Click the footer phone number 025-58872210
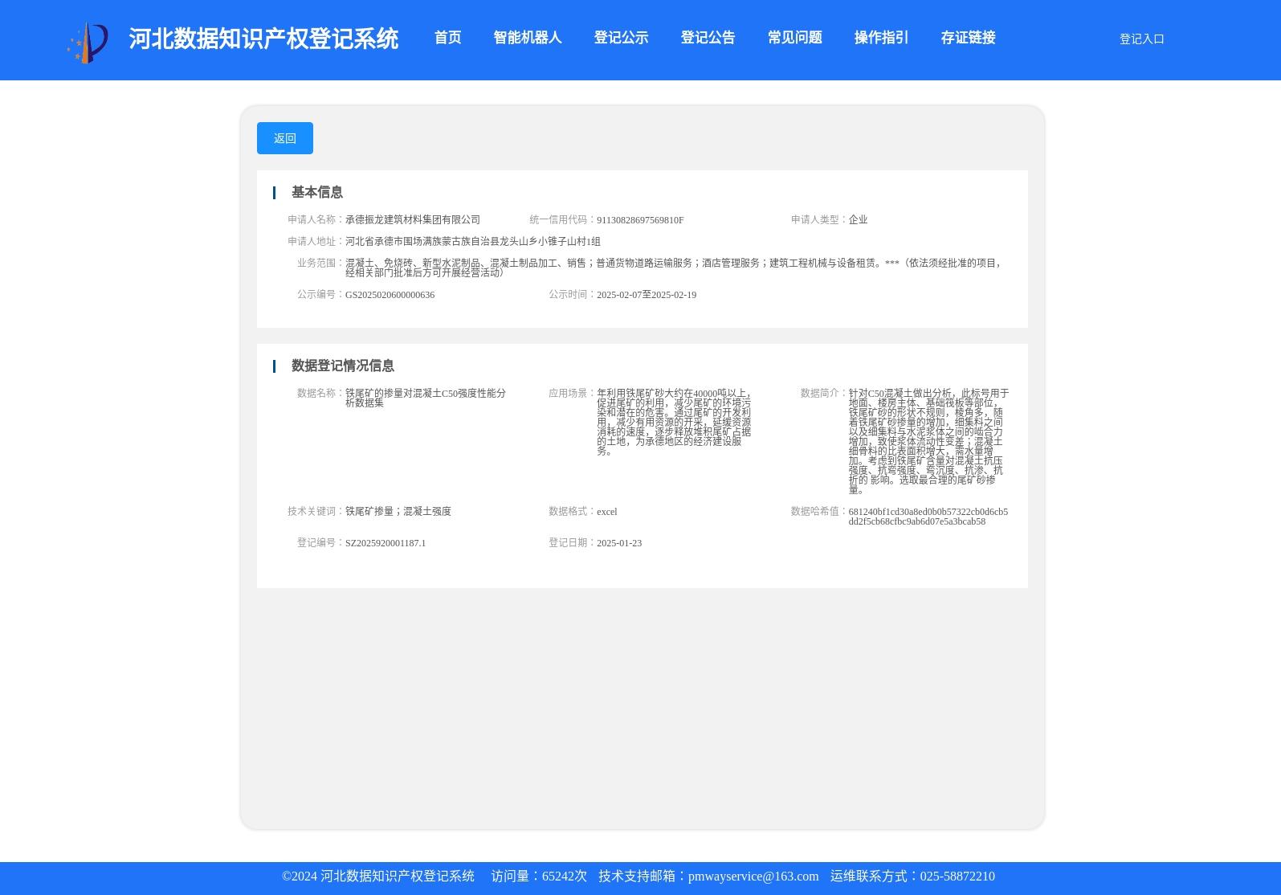Screen dimensions: 1281x895 (x=957, y=877)
